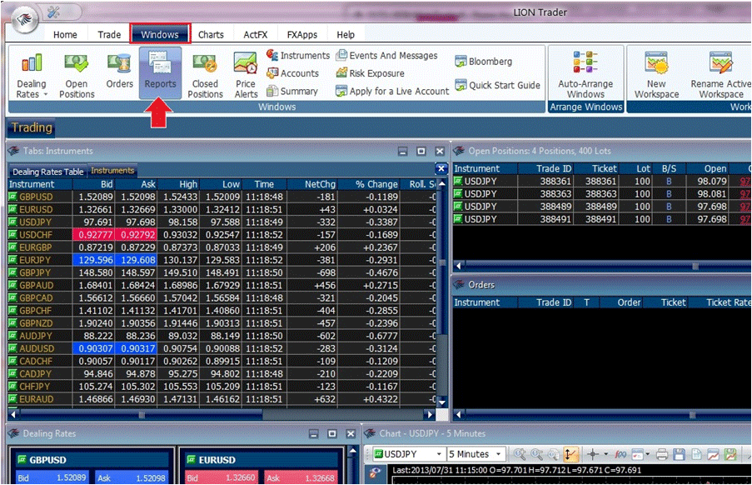Open the ActFX ribbon tab
The image size is (752, 485).
255,34
